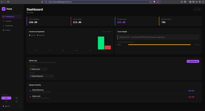Viewport: 205px width, 111px height.
Task: Click the Total Spent card
Action: coord(92,21)
